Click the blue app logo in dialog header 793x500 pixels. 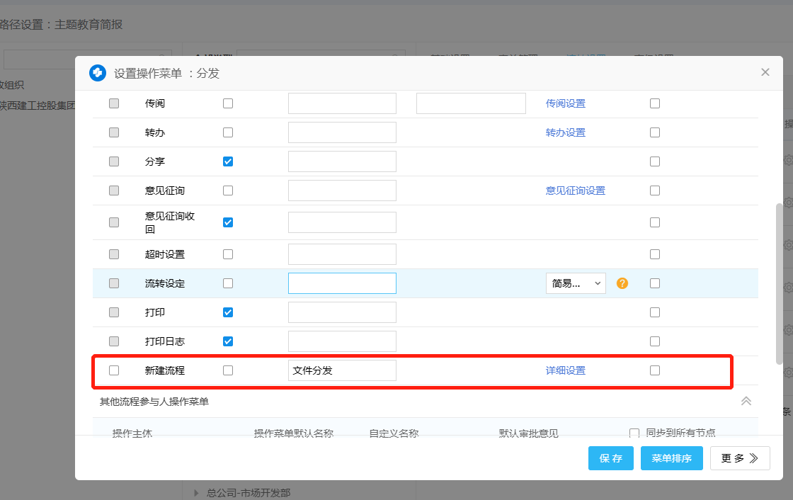(97, 73)
